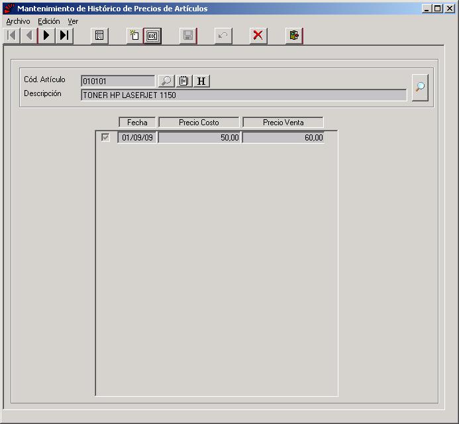Select the cost price cell 50,00
This screenshot has width=459, height=424.
click(x=199, y=137)
